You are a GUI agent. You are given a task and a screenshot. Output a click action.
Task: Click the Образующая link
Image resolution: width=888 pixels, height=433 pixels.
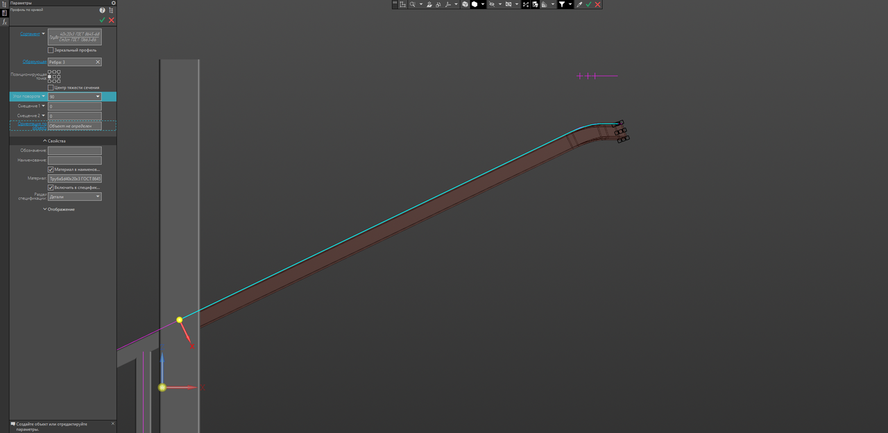[x=35, y=62]
